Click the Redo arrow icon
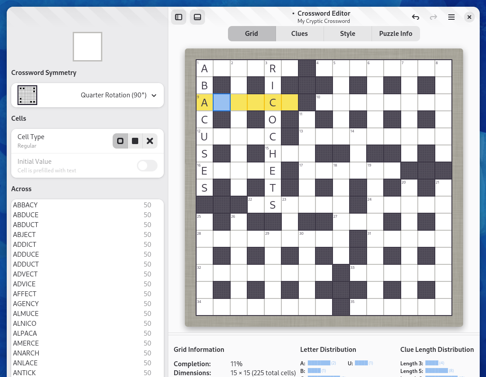Screen dimensions: 486x377 [433, 17]
